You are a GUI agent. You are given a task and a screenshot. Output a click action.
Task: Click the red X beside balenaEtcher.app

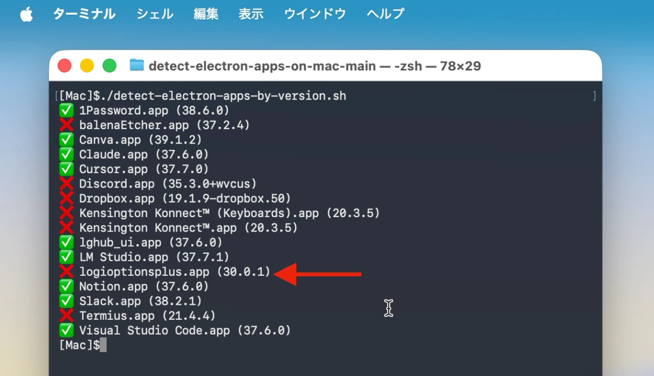[66, 125]
